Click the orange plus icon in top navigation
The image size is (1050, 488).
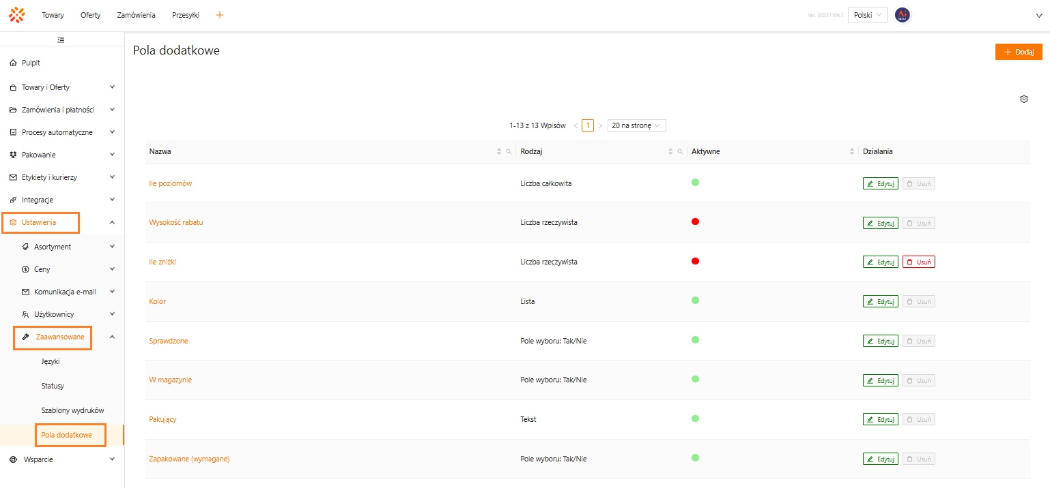coord(219,15)
